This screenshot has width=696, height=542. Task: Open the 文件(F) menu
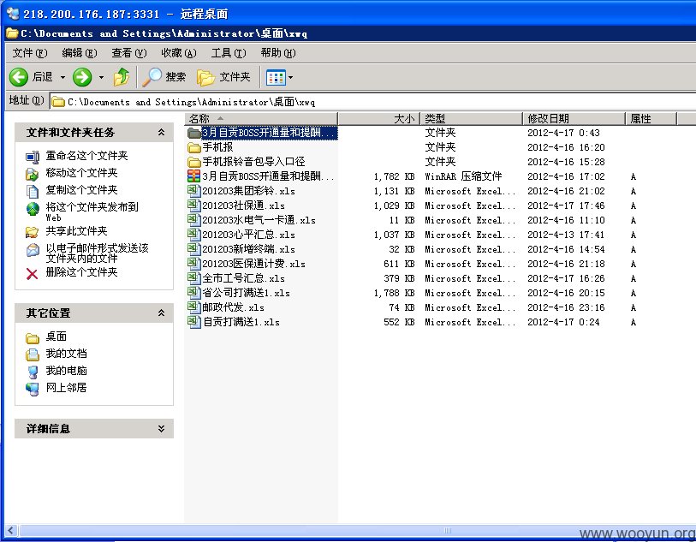pyautogui.click(x=30, y=53)
